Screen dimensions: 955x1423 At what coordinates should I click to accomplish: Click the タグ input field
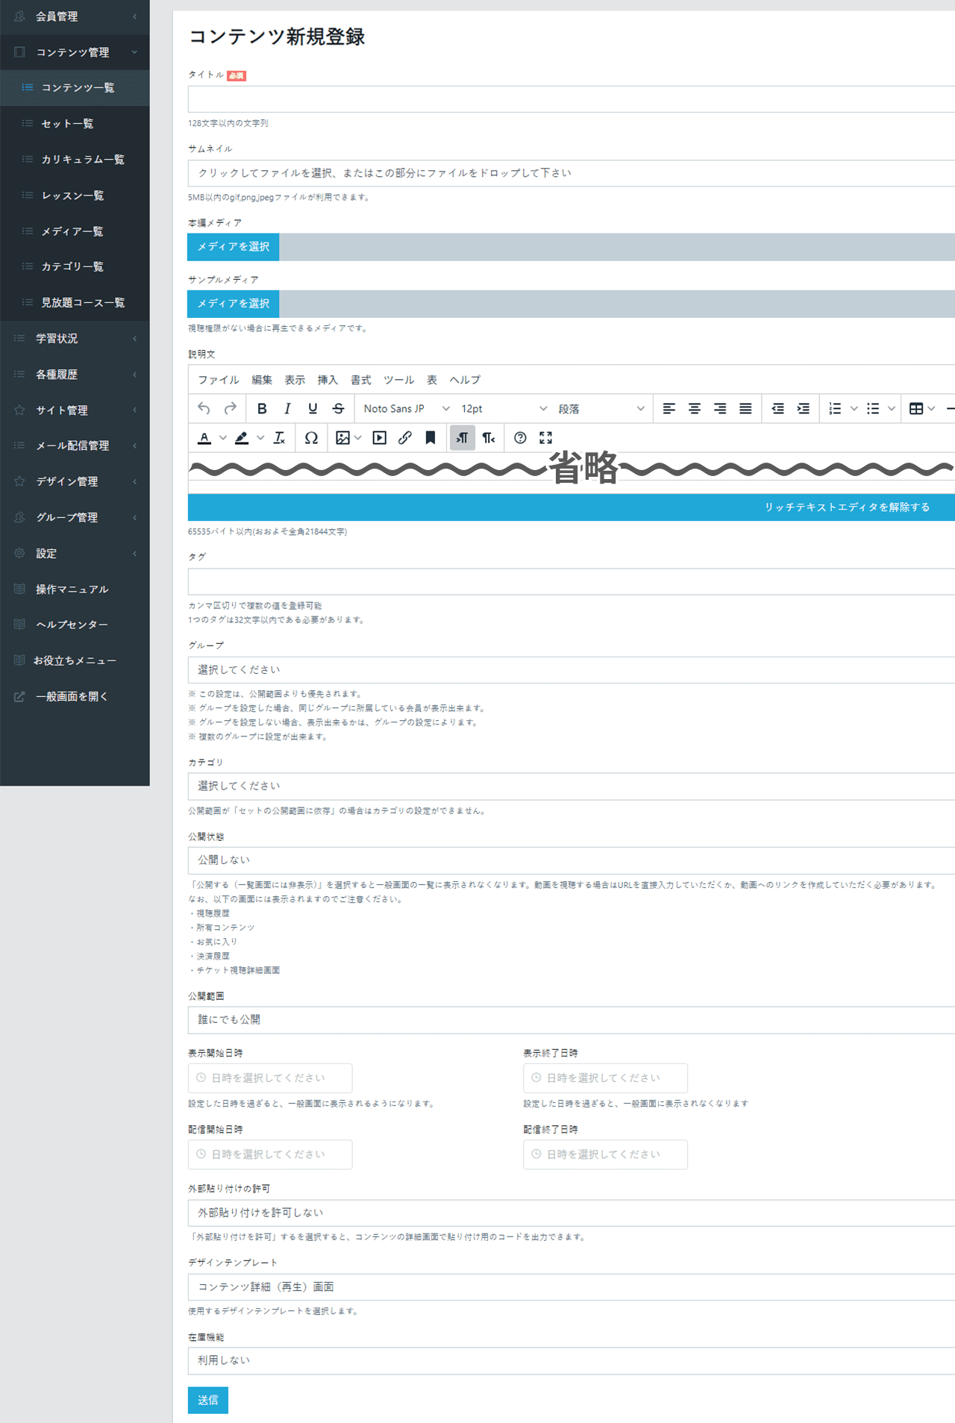click(x=572, y=581)
